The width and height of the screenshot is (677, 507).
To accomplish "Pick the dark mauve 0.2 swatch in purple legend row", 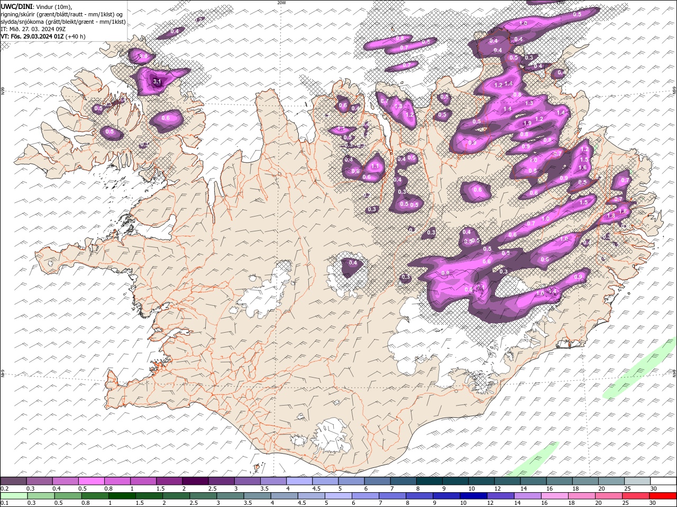I will [13, 481].
